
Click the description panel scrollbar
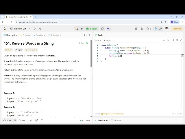91,53
